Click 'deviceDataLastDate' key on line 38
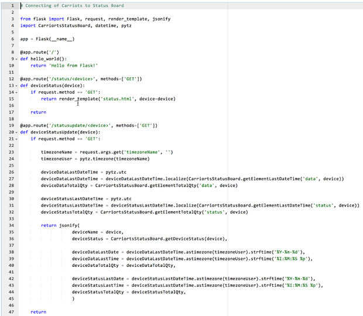Image resolution: width=363 pixels, height=316 pixels. click(95, 252)
